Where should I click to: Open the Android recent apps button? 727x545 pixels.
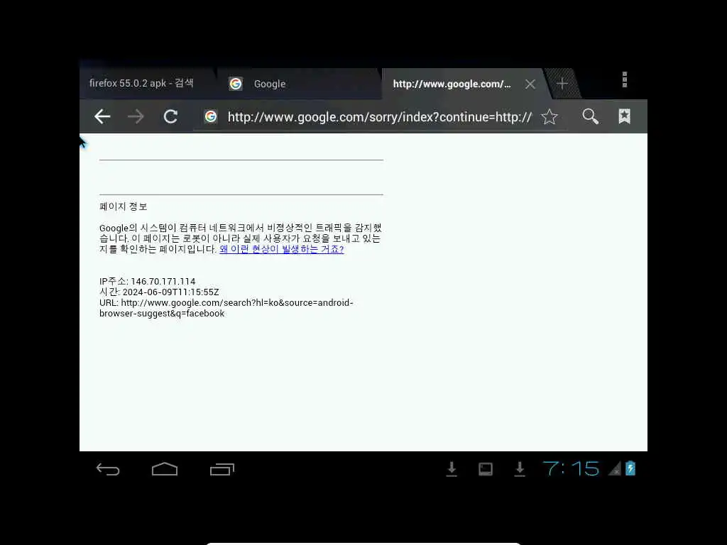click(222, 470)
